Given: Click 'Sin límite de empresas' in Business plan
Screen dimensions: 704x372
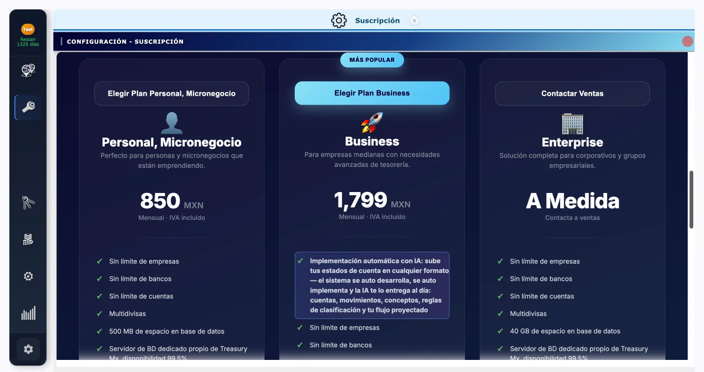Looking at the screenshot, I should point(345,328).
